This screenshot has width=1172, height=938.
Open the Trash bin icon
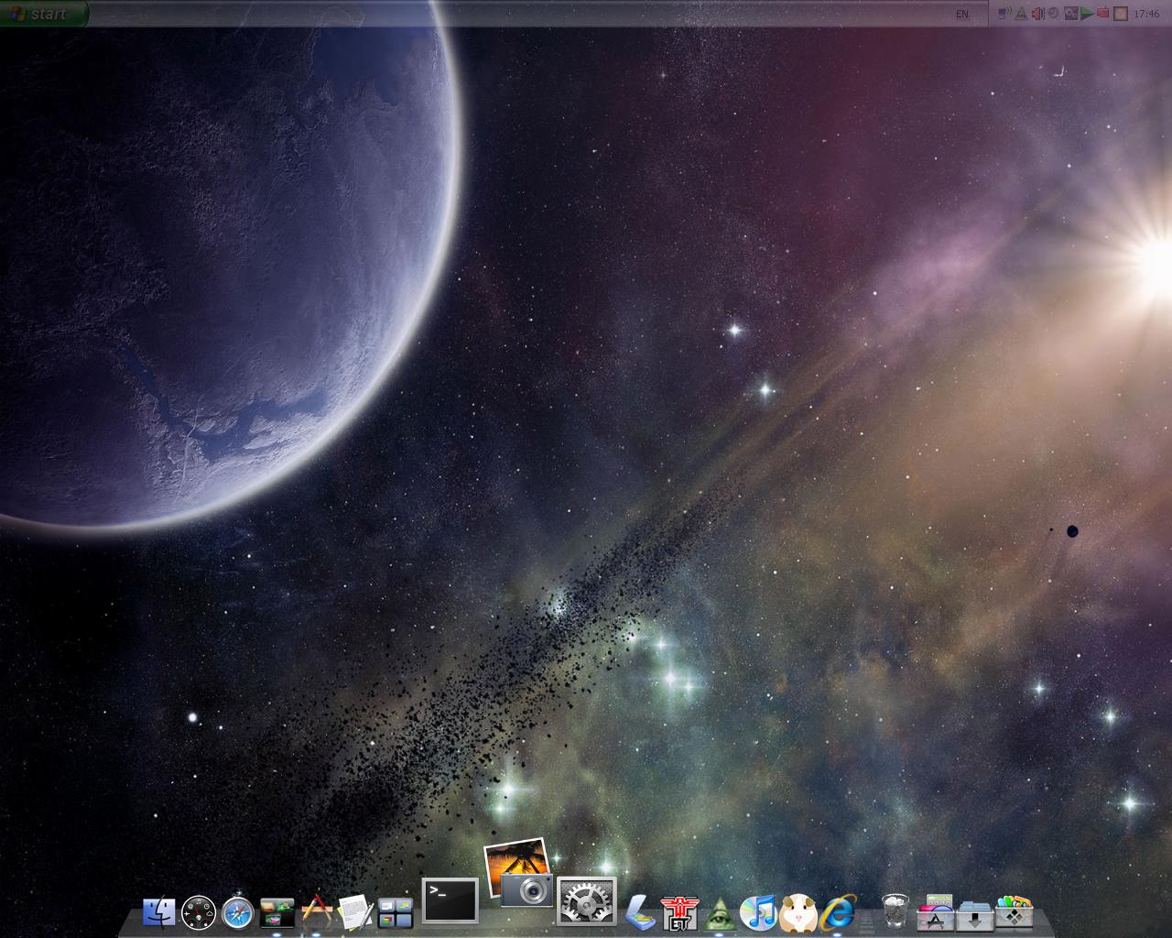coord(895,911)
